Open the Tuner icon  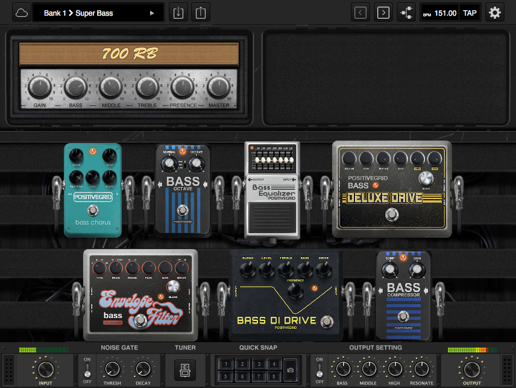(185, 369)
